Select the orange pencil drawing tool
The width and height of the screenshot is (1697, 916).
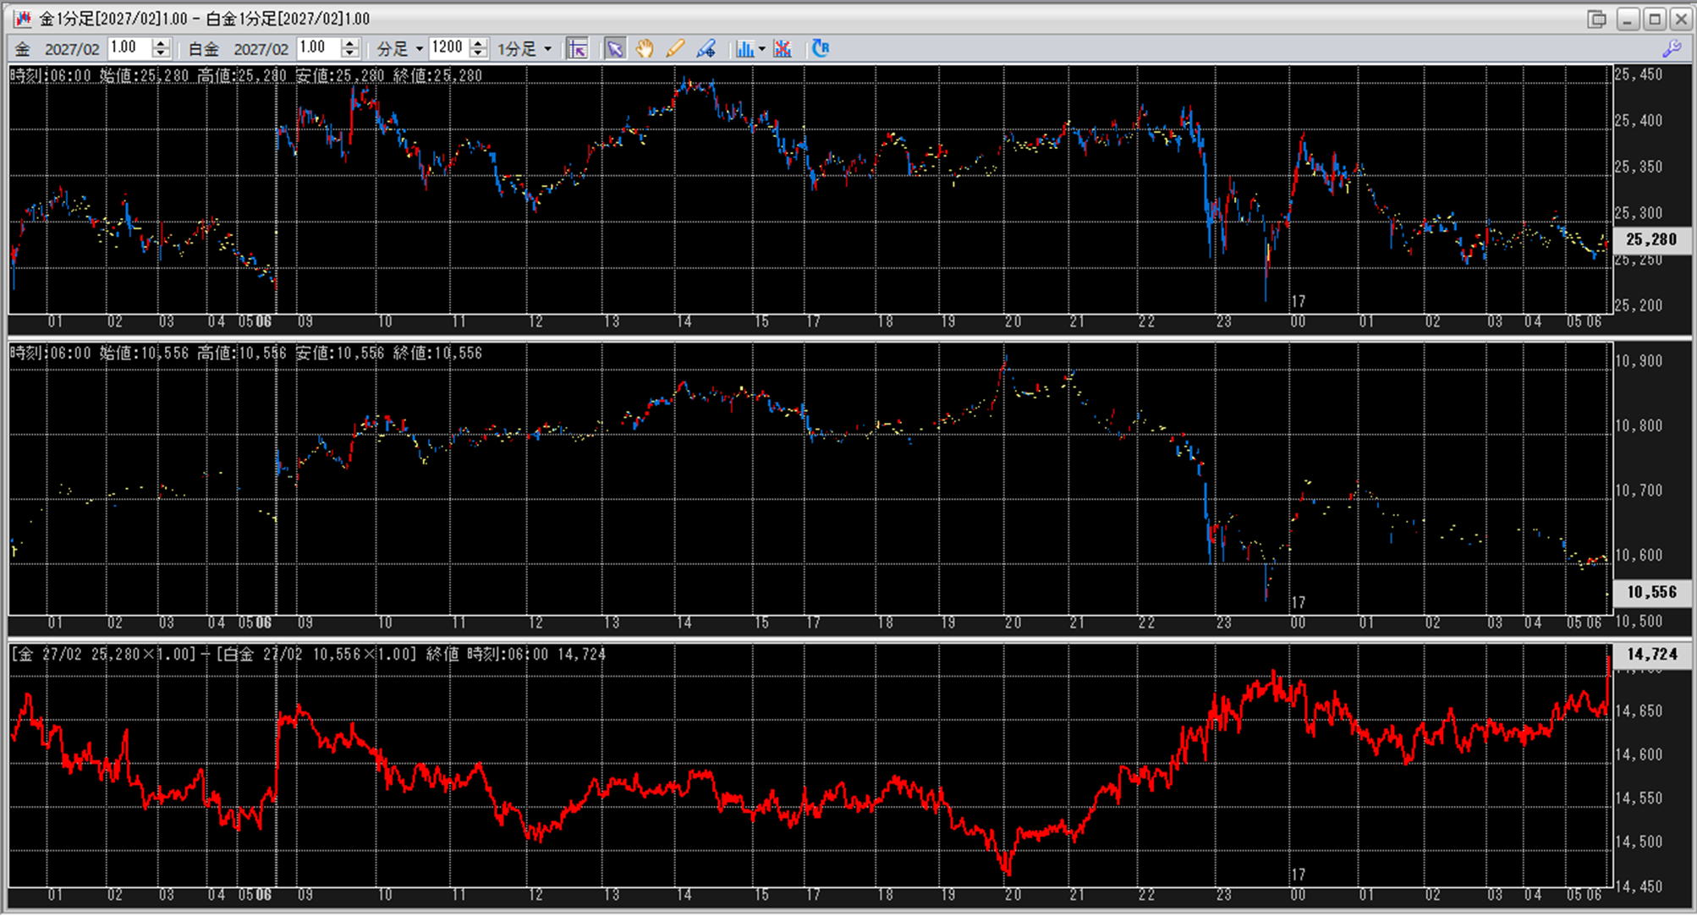tap(675, 49)
